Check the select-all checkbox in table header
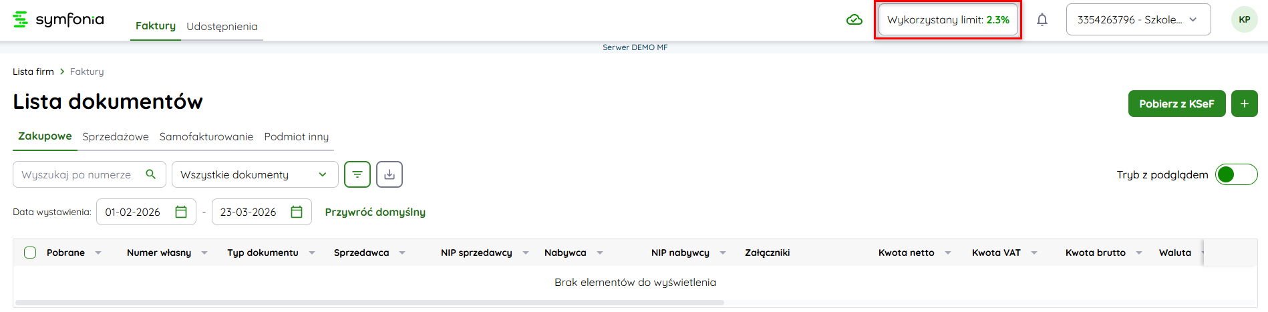 [30, 253]
